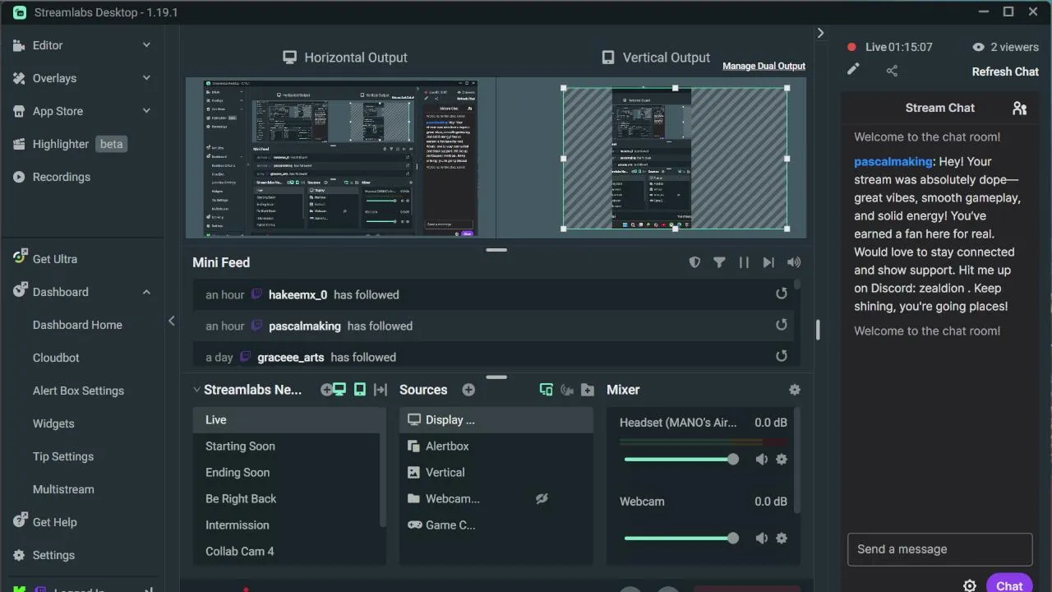The height and width of the screenshot is (592, 1052).
Task: Open Widgets from the Dashboard menu
Action: tap(53, 423)
